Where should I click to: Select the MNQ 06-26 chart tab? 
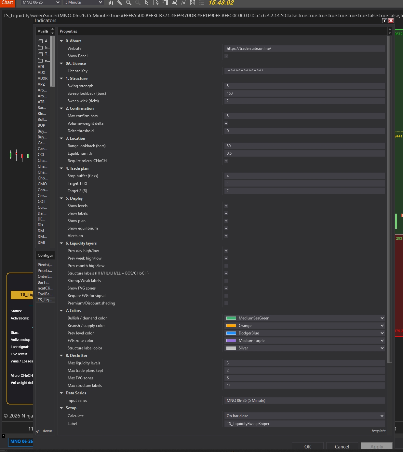pos(21,441)
